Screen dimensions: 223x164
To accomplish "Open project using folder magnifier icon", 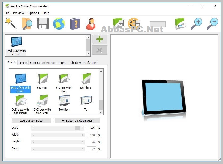I will [27, 24].
